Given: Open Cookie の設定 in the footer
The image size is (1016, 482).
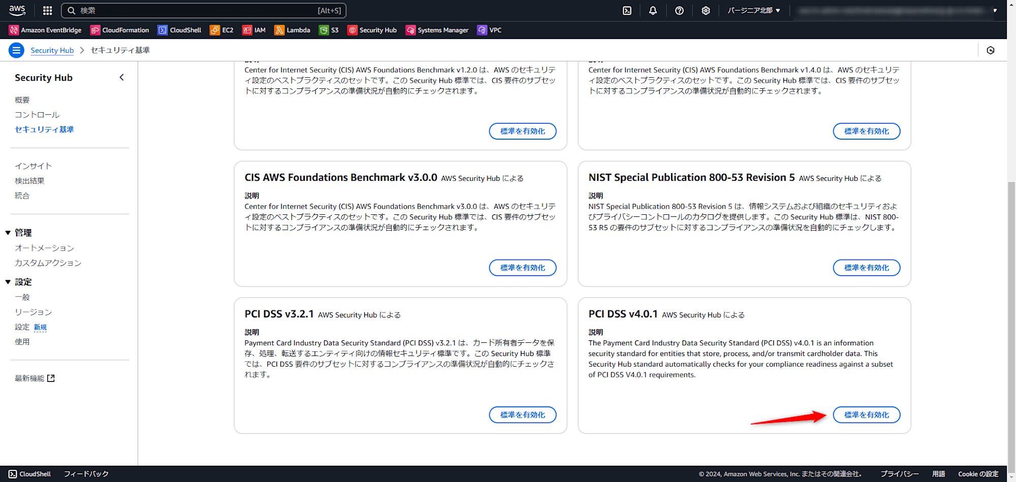Looking at the screenshot, I should [x=978, y=474].
